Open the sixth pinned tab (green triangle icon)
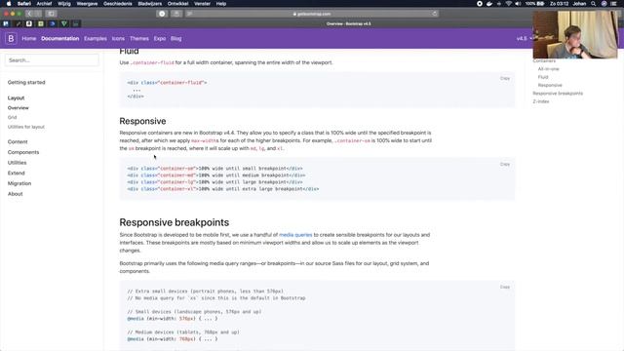 (64, 23)
